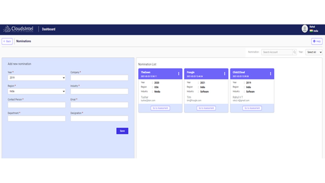The image size is (325, 183).
Task: Focus the Search Account field
Action: [277, 52]
